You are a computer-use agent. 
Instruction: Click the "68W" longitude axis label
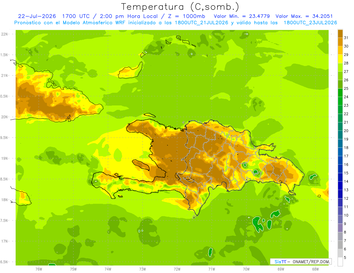pyautogui.click(x=315, y=269)
